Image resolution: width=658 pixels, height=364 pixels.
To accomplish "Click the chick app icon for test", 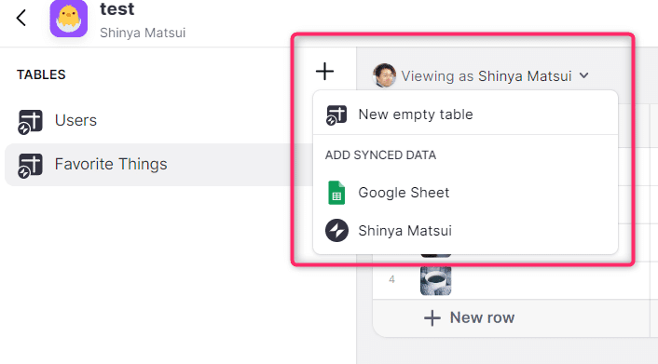I will click(x=68, y=19).
